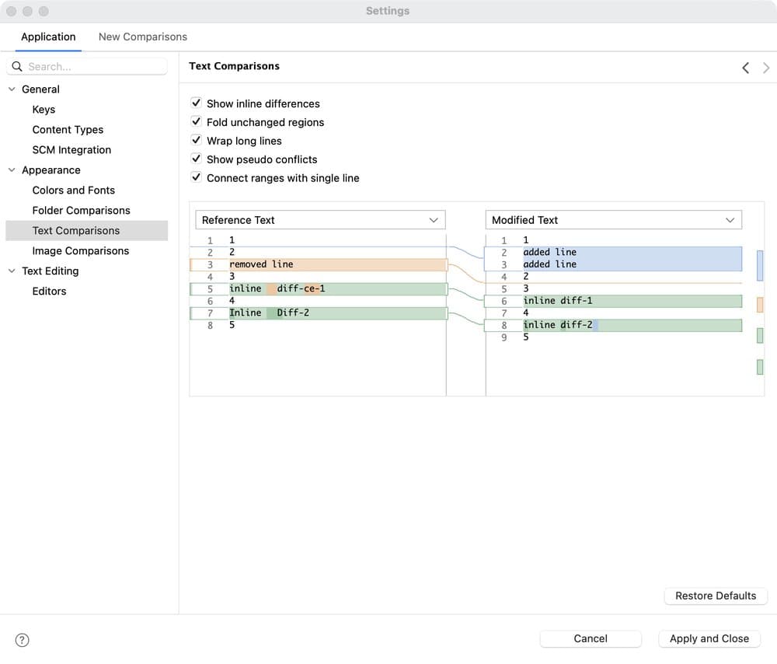Image resolution: width=777 pixels, height=664 pixels.
Task: Open Folder Comparisons settings
Action: coord(82,210)
